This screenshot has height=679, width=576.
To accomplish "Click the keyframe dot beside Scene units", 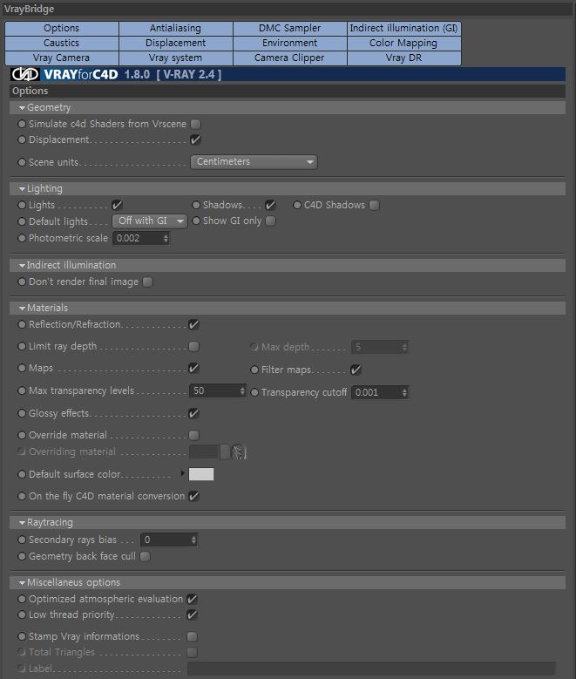I will click(22, 162).
